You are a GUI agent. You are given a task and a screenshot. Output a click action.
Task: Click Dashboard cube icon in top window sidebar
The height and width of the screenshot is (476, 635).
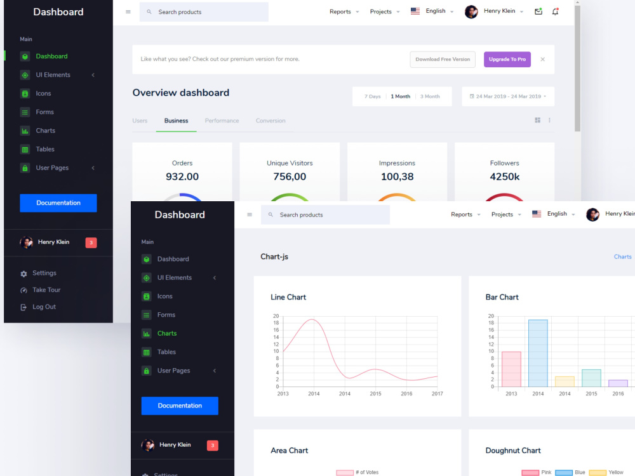pos(25,56)
